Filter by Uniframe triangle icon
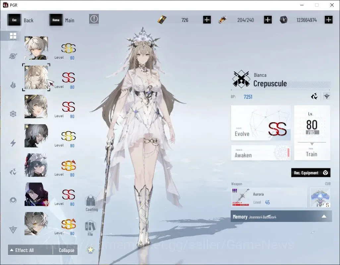Screen dimensions: 340x265 (13, 230)
